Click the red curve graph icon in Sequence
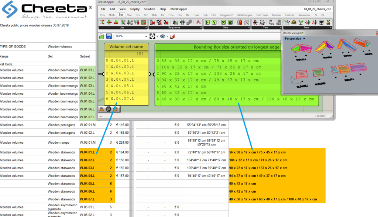Viewport: 378px width, 217px height. 198,22
